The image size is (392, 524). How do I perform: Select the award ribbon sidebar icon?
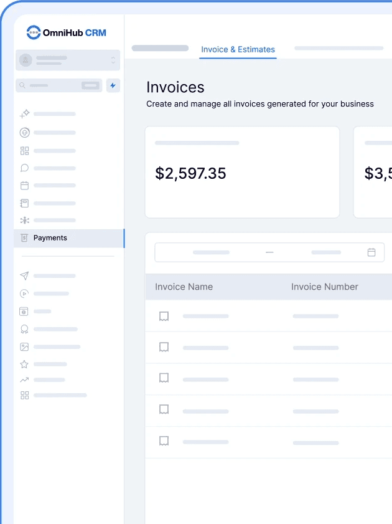(24, 329)
